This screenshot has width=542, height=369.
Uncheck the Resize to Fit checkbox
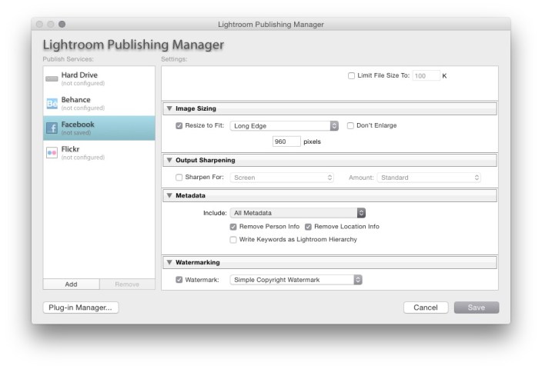(x=179, y=125)
